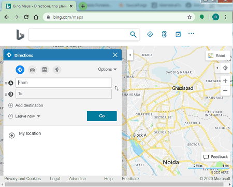Open the Legal footer link
This screenshot has width=233, height=187.
[x=55, y=179]
